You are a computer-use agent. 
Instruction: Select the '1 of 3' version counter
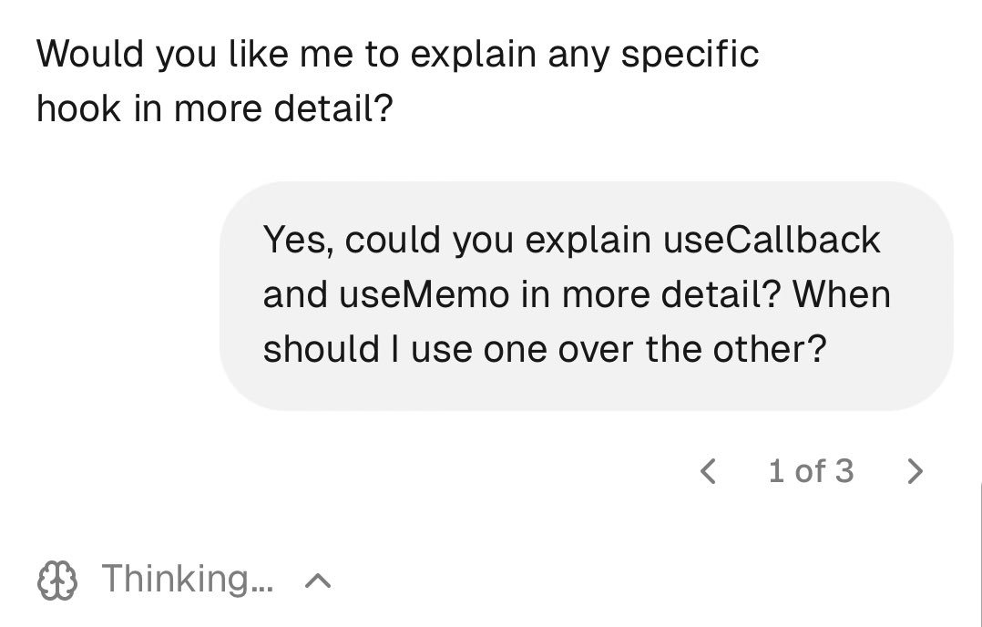811,472
